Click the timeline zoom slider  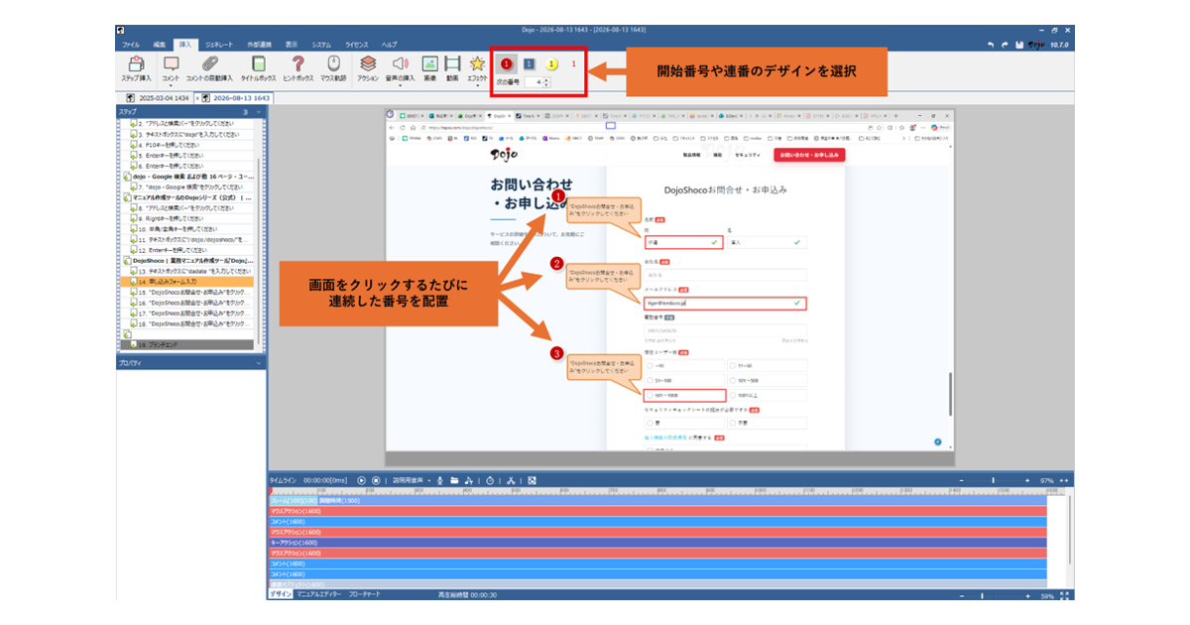click(994, 480)
